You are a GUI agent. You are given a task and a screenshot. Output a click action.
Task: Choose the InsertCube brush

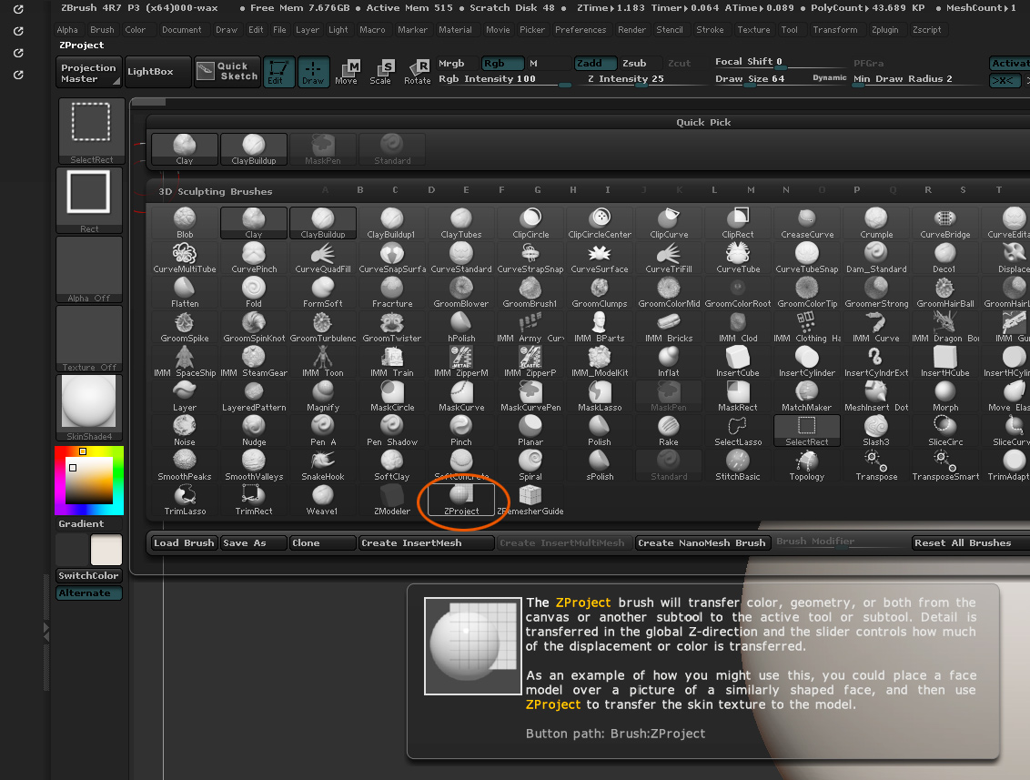click(738, 361)
